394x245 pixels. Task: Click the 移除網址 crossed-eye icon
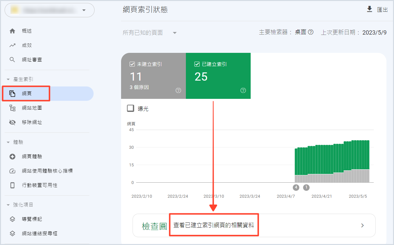12,122
